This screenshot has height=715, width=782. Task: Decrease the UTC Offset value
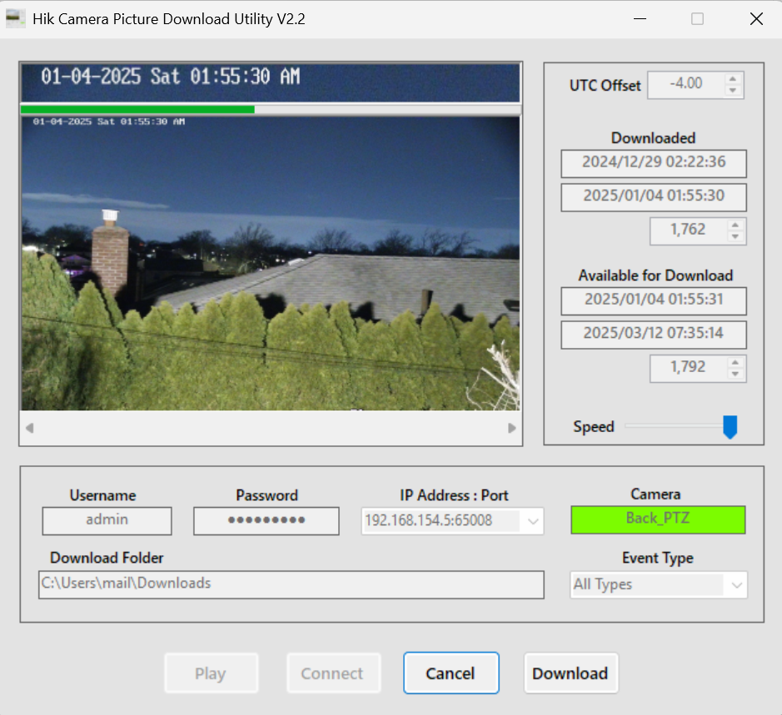(x=732, y=89)
